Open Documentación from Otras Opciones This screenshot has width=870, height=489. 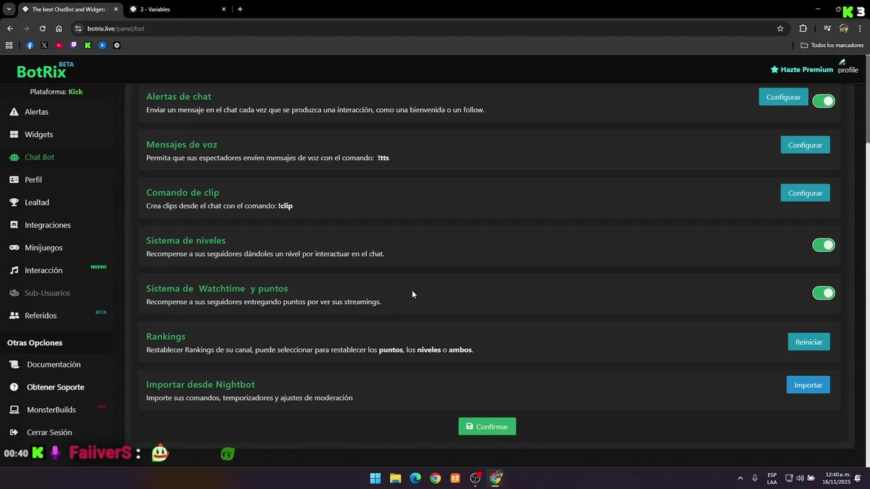pyautogui.click(x=53, y=365)
